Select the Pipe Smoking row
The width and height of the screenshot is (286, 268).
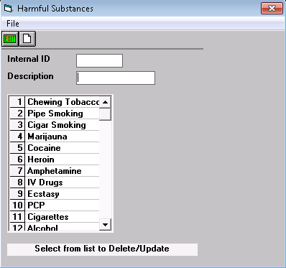pyautogui.click(x=63, y=114)
